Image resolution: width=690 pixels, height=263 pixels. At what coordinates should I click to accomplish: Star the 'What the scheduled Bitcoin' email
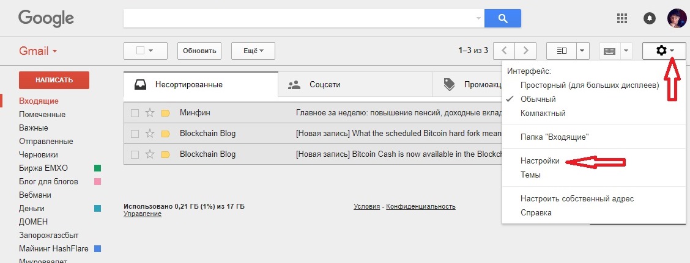tap(150, 134)
